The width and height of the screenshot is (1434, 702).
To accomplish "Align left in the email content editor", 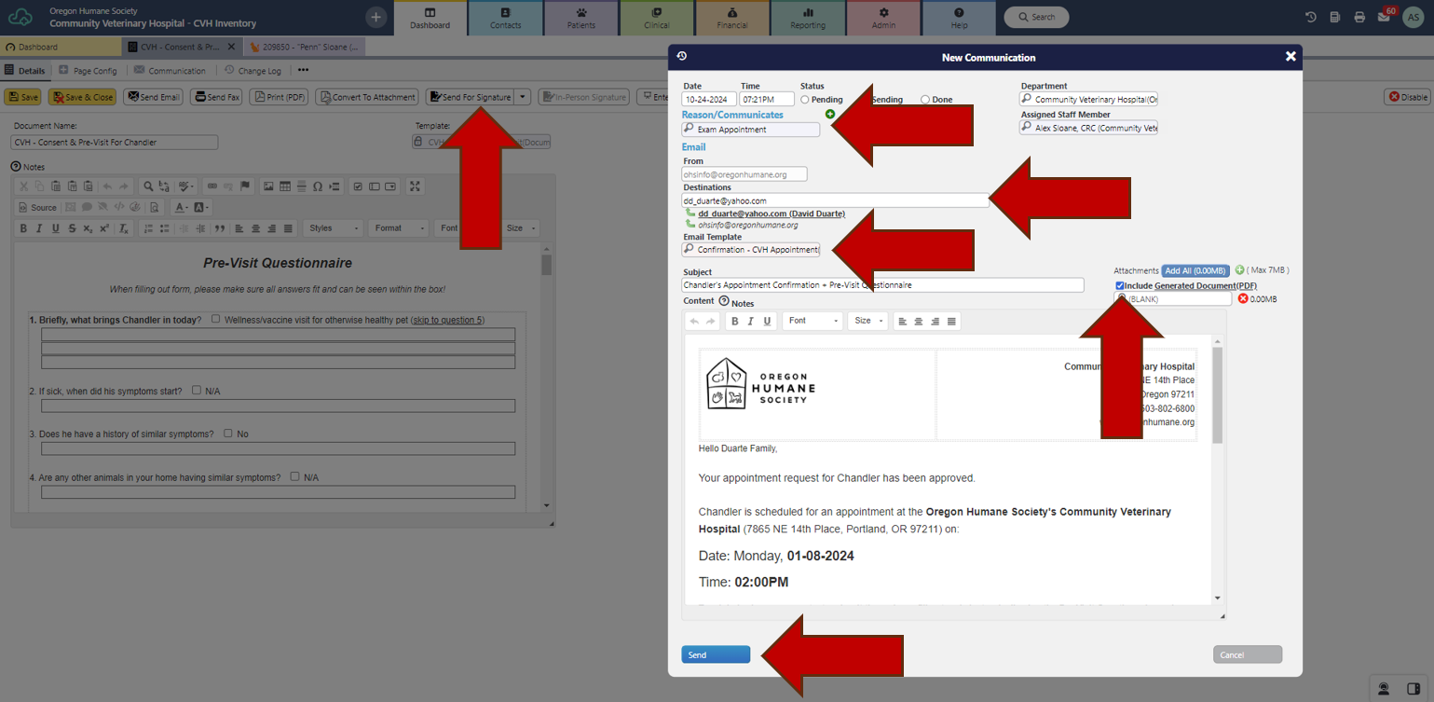I will 902,321.
